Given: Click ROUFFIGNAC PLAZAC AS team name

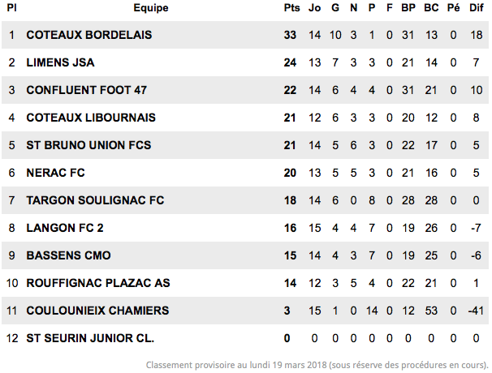Looking at the screenshot, I should (98, 283).
